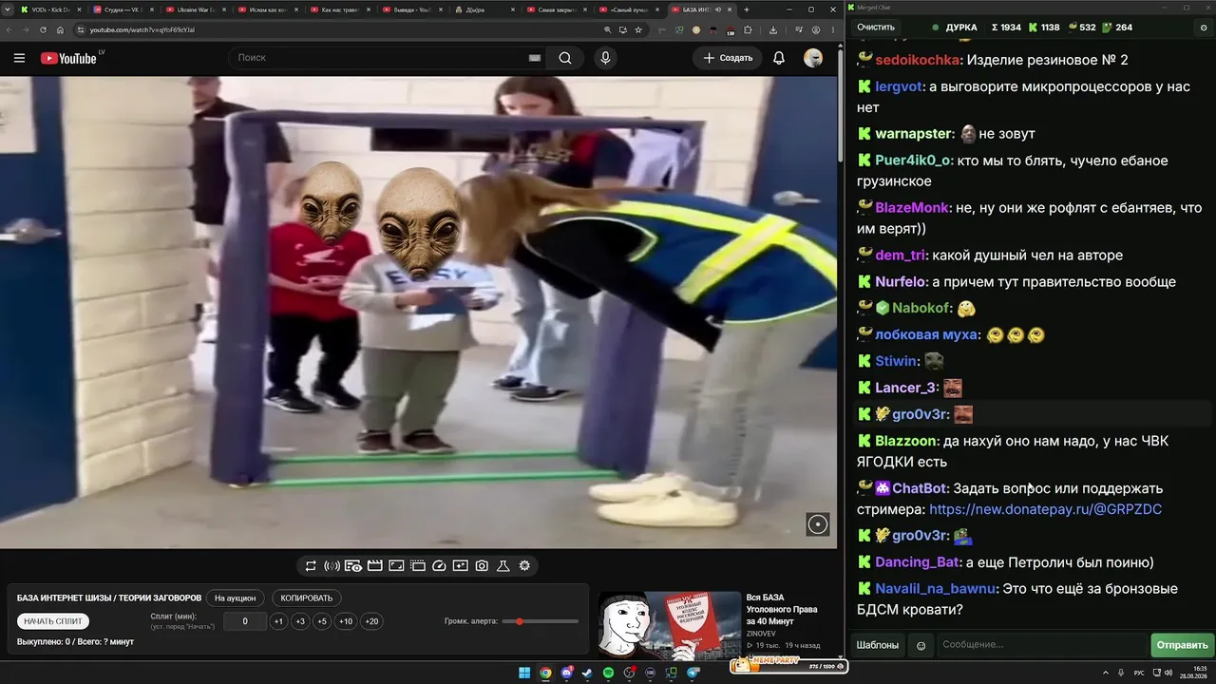Screen dimensions: 1216x684
Task: Switch to the VODs - Kick tab
Action: [x=50, y=9]
